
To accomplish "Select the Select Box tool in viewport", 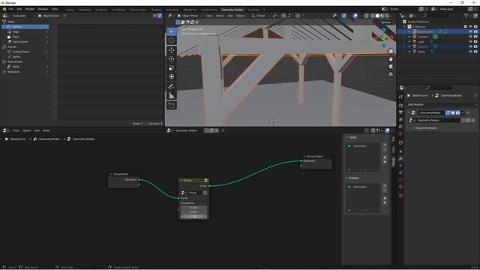I will pyautogui.click(x=172, y=31).
